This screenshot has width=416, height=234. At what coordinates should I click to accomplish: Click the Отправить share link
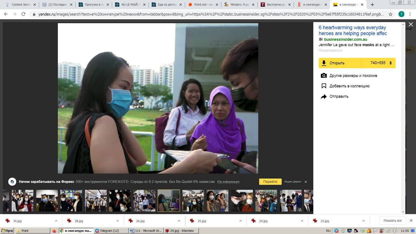[x=339, y=97]
